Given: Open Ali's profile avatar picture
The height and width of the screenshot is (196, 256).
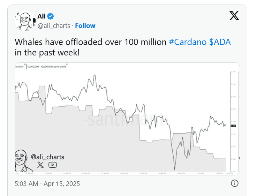Looking at the screenshot, I should pyautogui.click(x=24, y=21).
